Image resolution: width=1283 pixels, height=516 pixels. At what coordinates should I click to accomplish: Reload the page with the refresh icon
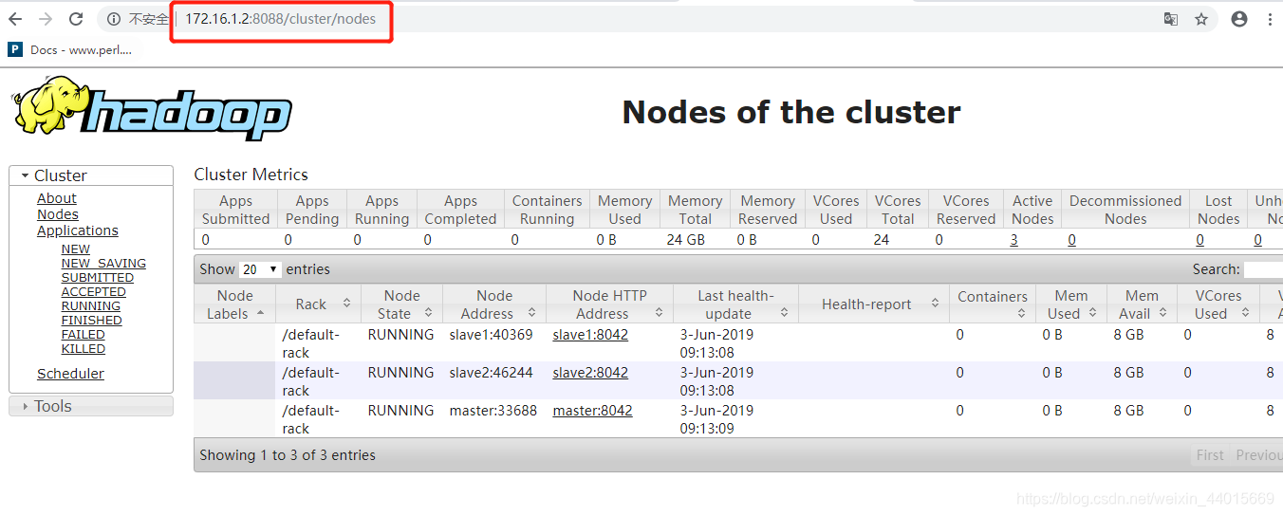(x=76, y=19)
